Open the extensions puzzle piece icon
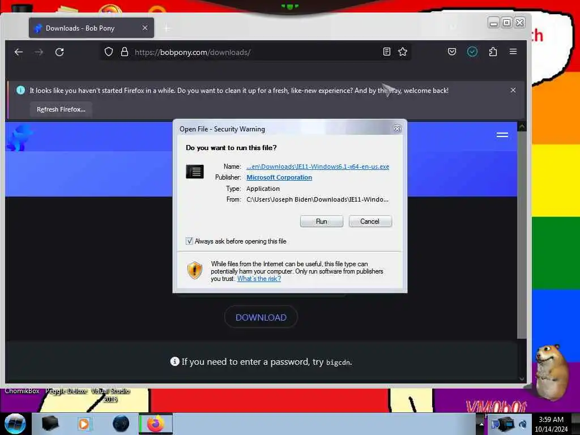The width and height of the screenshot is (580, 435). 493,52
